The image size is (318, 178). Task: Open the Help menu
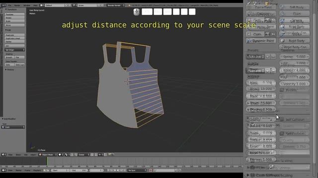click(35, 5)
